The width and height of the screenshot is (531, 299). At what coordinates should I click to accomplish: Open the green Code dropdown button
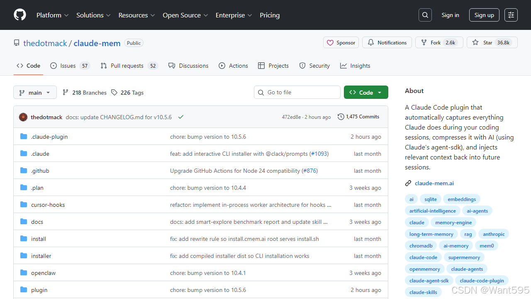366,93
